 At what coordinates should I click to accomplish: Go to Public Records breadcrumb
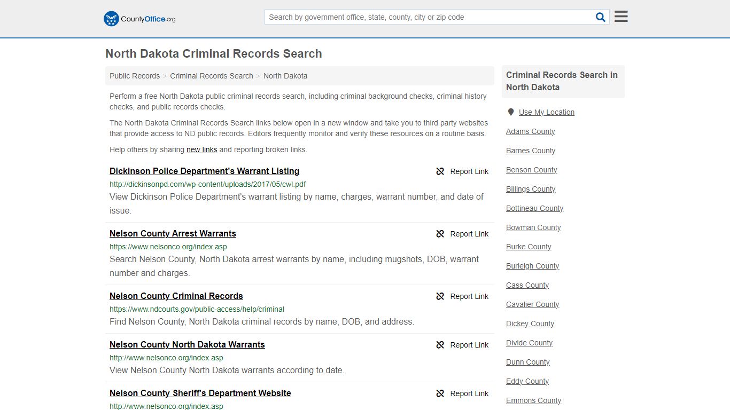point(135,76)
